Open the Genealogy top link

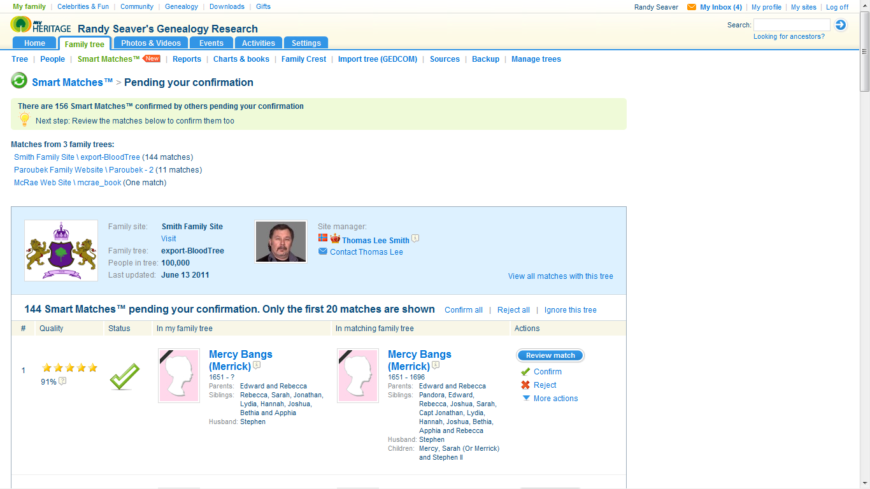click(x=182, y=7)
